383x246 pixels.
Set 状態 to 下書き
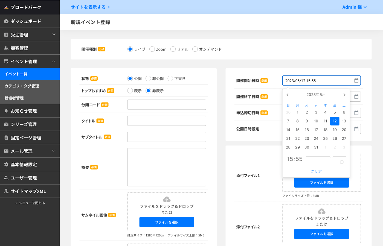[170, 79]
